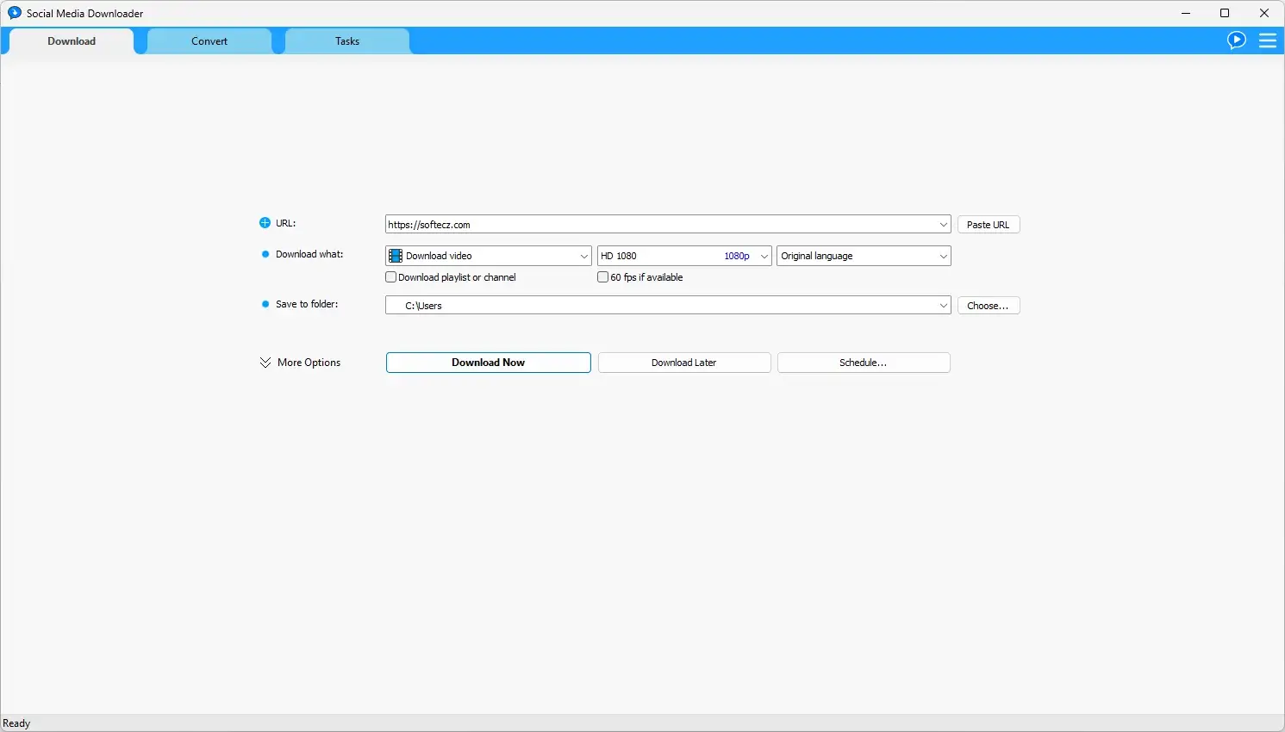1285x732 pixels.
Task: Open the Original language dropdown
Action: coord(864,256)
